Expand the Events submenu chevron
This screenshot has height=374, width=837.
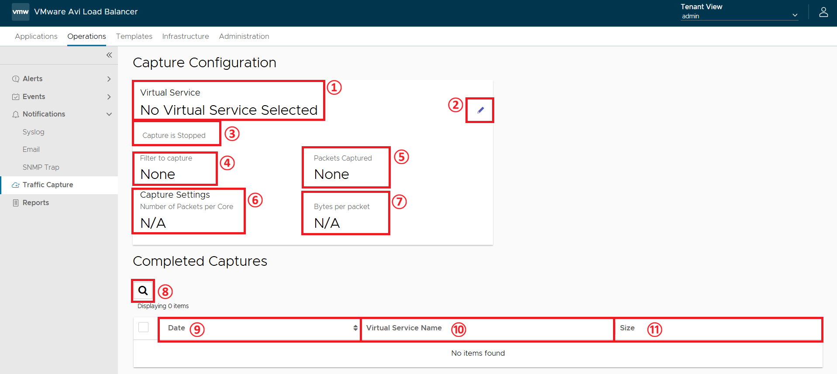coord(109,96)
